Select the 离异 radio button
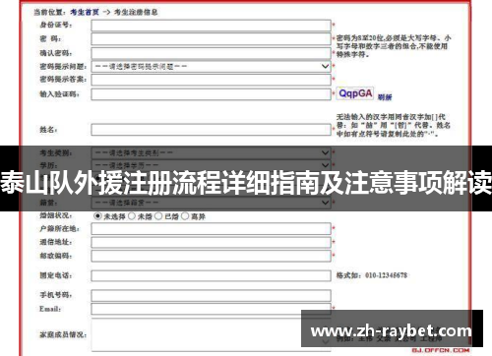This screenshot has height=356, width=492. (x=185, y=216)
